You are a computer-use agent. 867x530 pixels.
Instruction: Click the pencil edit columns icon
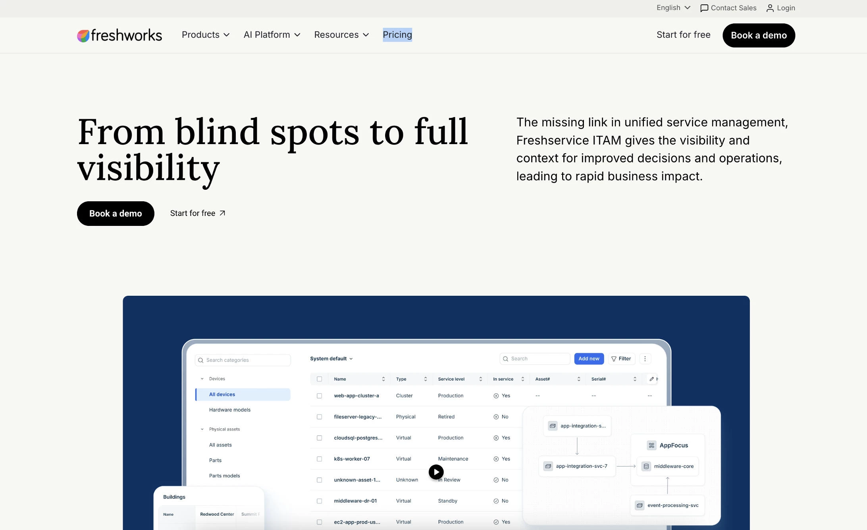(x=651, y=379)
